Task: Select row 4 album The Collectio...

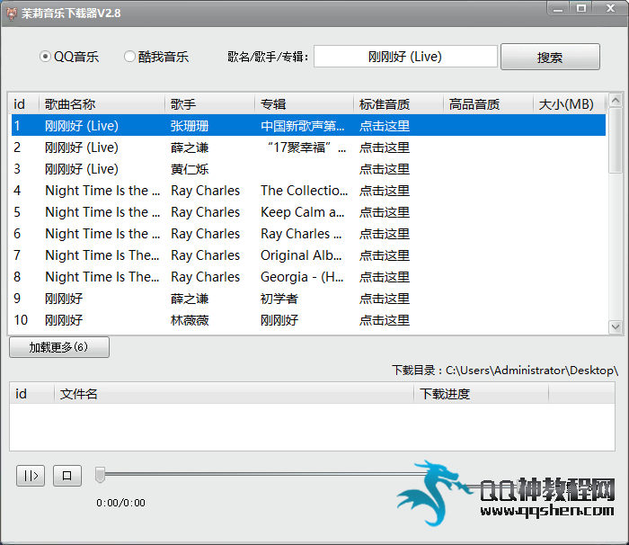Action: [x=304, y=191]
